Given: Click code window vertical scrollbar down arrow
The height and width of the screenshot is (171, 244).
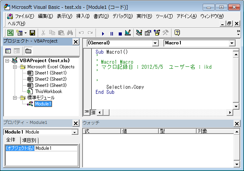Looking at the screenshot, I should 236,107.
